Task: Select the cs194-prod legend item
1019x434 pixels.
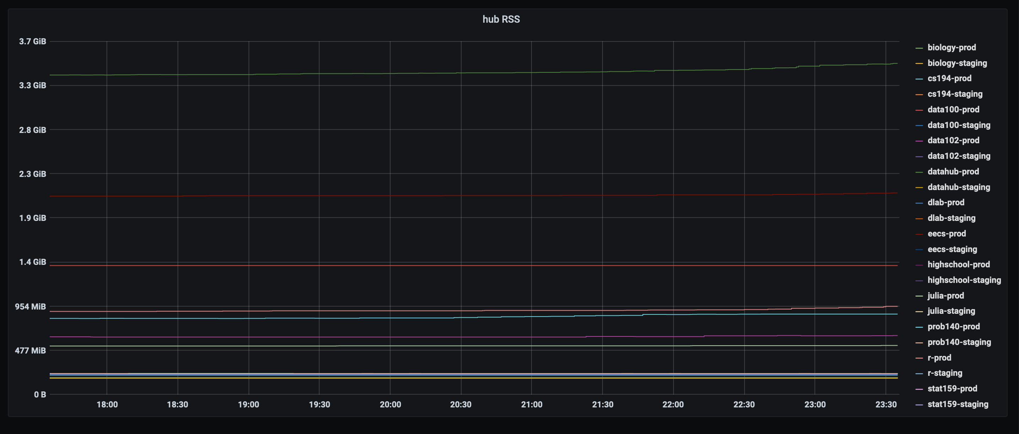Action: point(949,78)
